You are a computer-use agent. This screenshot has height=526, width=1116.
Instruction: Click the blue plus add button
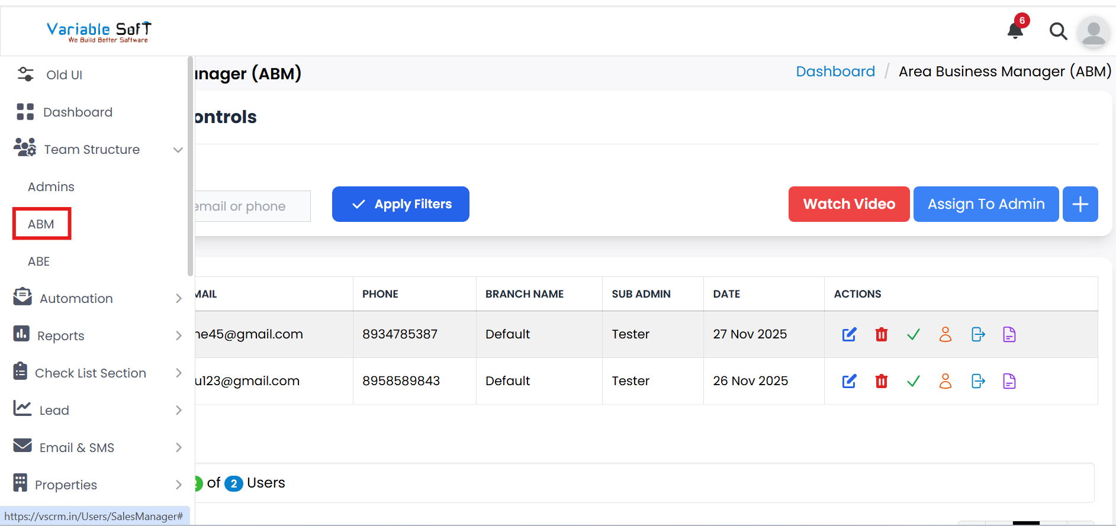1080,204
